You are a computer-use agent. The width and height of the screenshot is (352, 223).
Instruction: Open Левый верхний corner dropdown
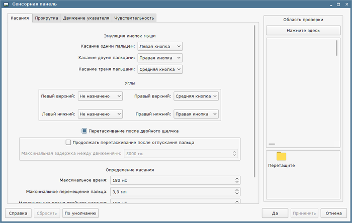pos(100,96)
